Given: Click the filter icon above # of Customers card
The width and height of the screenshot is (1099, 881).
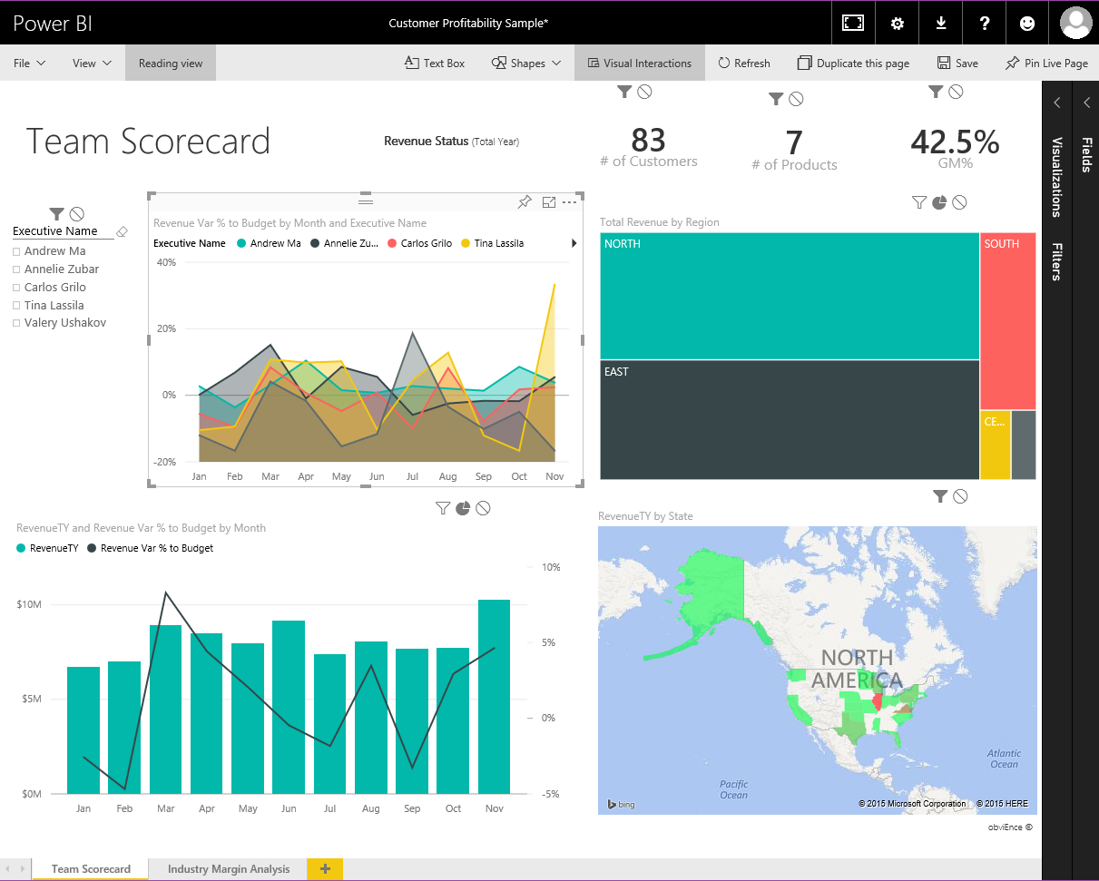Looking at the screenshot, I should coord(623,91).
